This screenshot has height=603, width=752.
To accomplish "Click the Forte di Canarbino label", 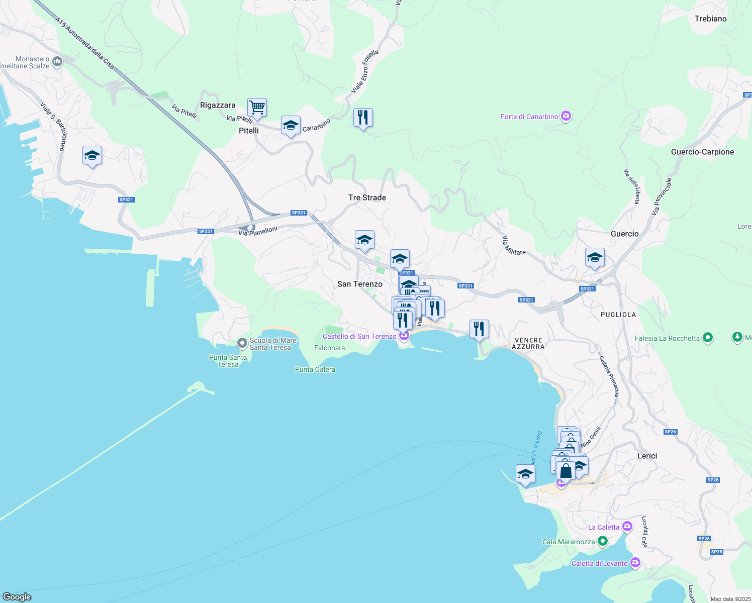I will tap(529, 117).
